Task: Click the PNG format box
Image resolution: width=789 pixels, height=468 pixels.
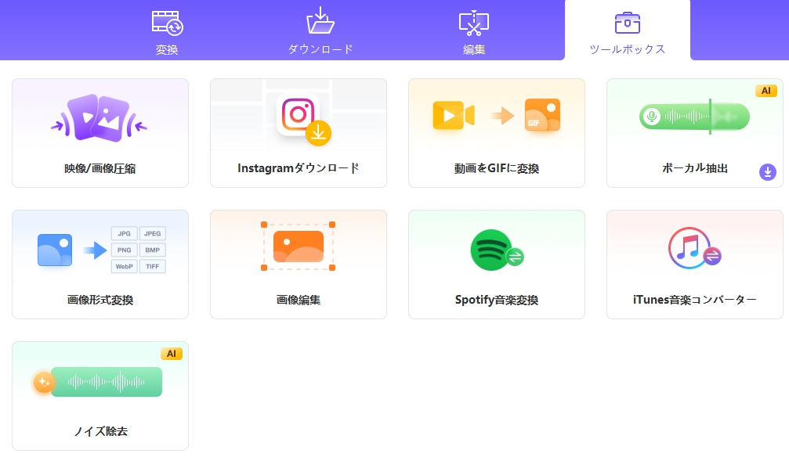Action: 124,250
